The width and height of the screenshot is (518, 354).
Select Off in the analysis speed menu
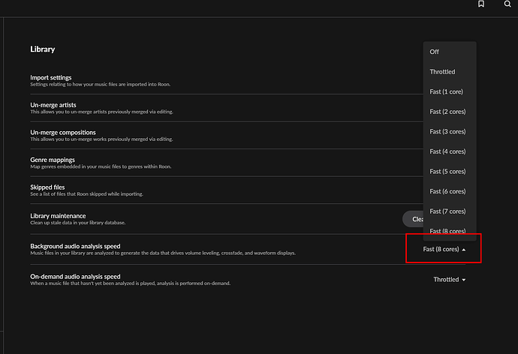(435, 52)
